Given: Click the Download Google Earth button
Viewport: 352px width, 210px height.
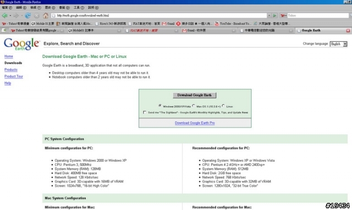Looking at the screenshot, I should 194,95.
